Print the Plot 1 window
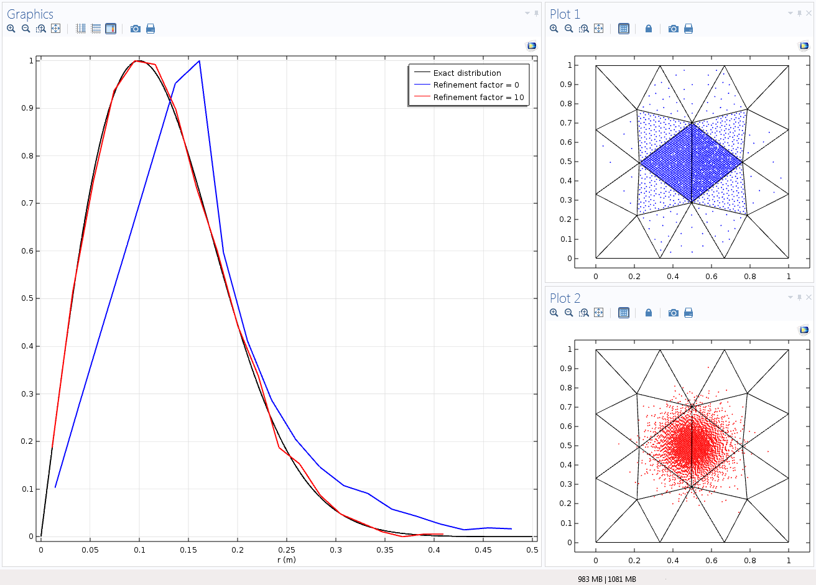 688,29
